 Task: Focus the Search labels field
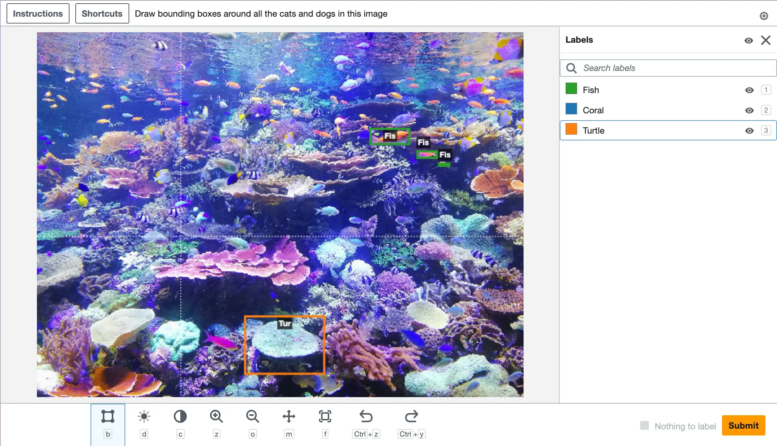(x=673, y=68)
